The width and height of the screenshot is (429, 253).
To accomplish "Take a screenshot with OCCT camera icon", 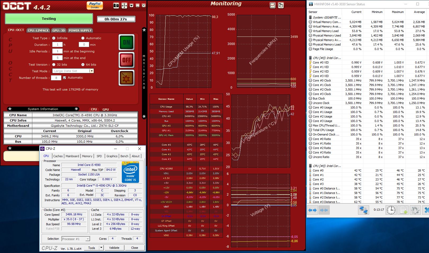I will [116, 6].
